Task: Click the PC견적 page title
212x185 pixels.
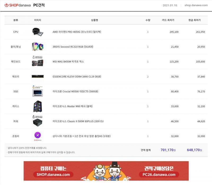Action: click(39, 5)
